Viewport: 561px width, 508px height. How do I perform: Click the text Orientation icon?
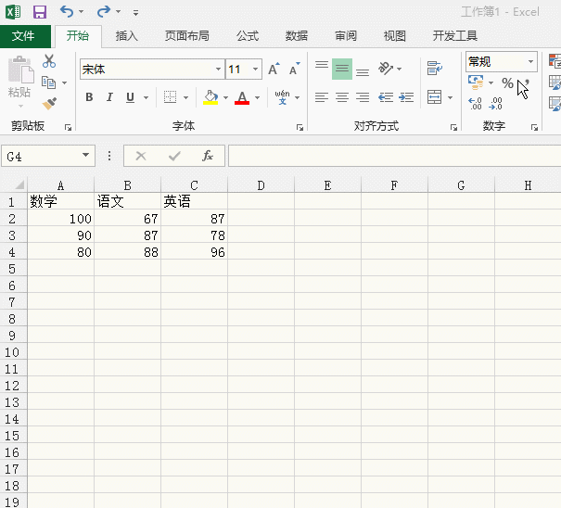click(x=386, y=68)
